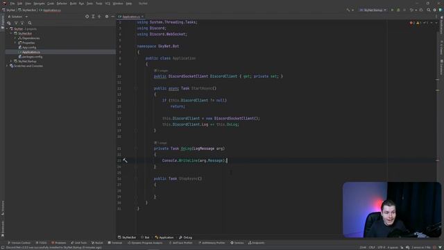
Task: Open the dotMemory Profiler tool window
Action: click(212, 243)
